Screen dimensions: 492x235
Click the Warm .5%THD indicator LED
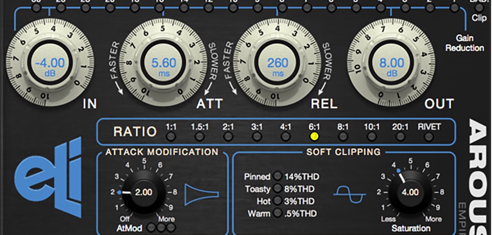tap(277, 213)
